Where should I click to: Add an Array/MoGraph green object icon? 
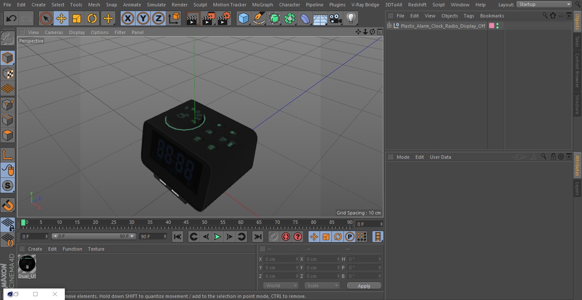(290, 18)
